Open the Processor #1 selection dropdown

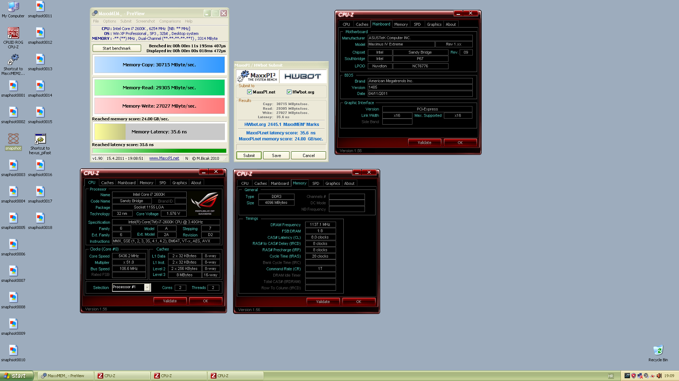point(147,287)
